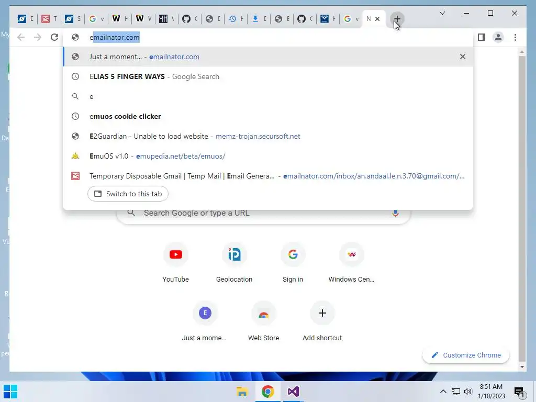Click the 'Customize Chrome' button
536x402 pixels.
pyautogui.click(x=466, y=355)
